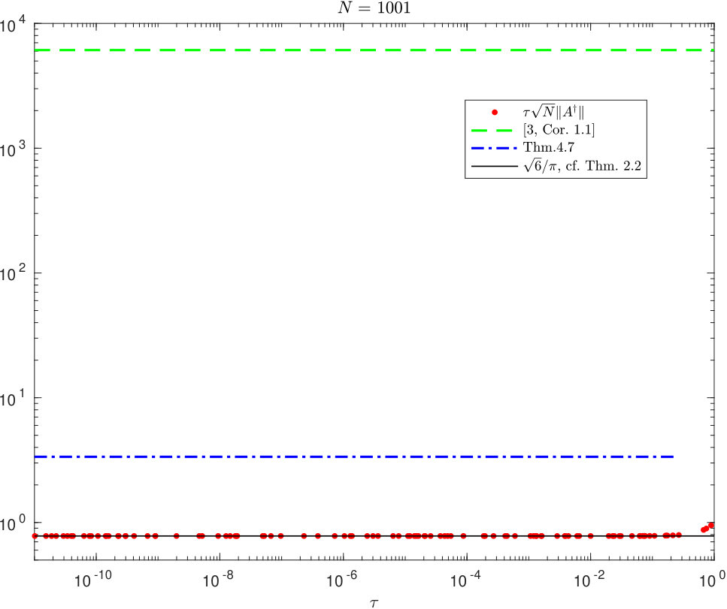Click x-axis tick label 10^-4
The width and height of the screenshot is (727, 609).
[466, 579]
